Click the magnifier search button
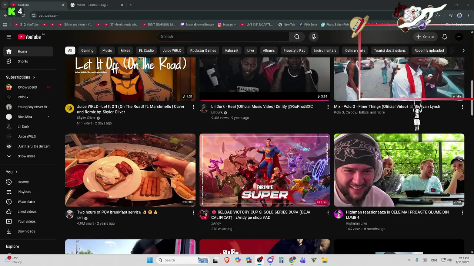The width and height of the screenshot is (474, 266). coord(297,37)
